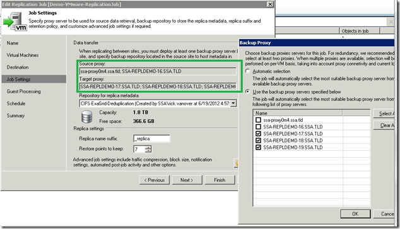The width and height of the screenshot is (400, 229).
Task: Check the SSA-REPLDEMO-16.SSA.TLD proxy checkbox
Action: (258, 127)
